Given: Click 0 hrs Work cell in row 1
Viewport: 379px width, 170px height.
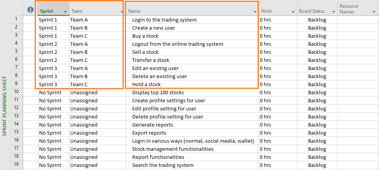Looking at the screenshot, I should tap(278, 20).
